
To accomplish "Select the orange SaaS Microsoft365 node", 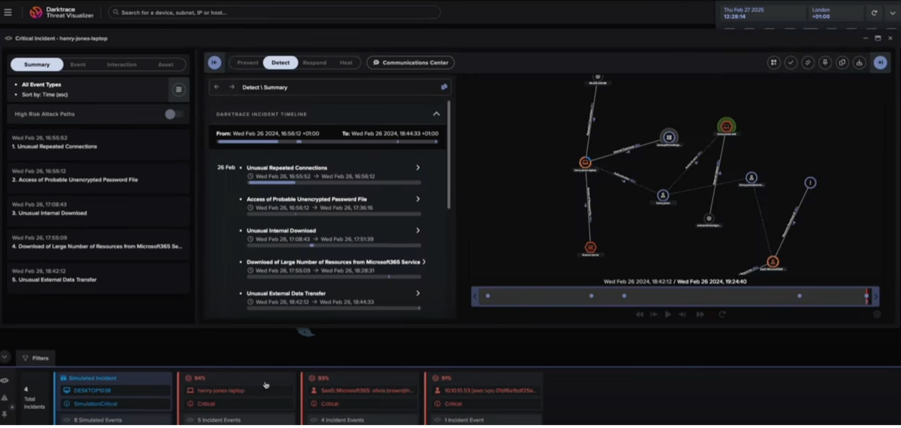I will click(773, 262).
